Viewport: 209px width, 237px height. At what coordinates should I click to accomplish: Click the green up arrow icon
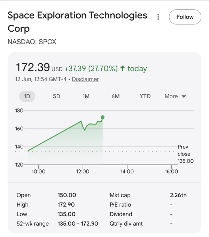click(x=123, y=68)
